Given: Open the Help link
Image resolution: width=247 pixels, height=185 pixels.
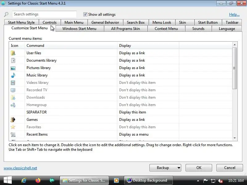Looking at the screenshot, I should (234, 14).
